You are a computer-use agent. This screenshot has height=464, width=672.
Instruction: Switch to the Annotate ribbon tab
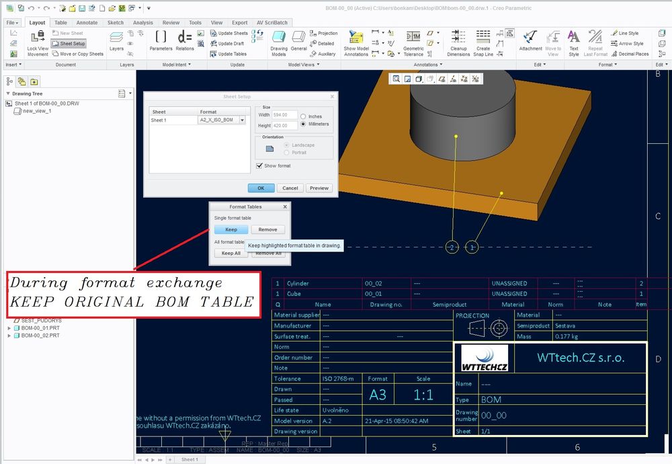click(x=87, y=23)
